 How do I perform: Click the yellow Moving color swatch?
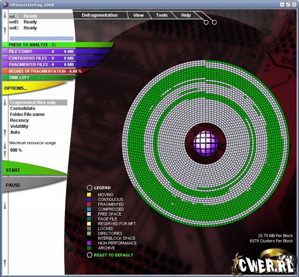pyautogui.click(x=89, y=194)
